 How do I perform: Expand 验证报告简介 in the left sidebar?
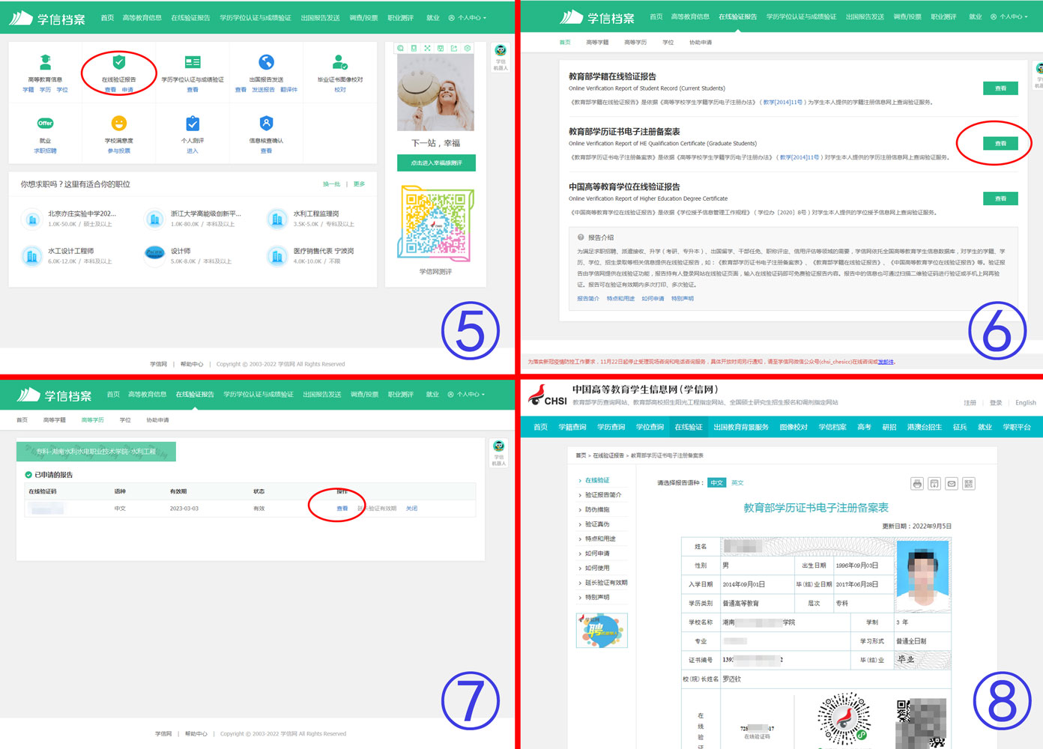pyautogui.click(x=602, y=495)
